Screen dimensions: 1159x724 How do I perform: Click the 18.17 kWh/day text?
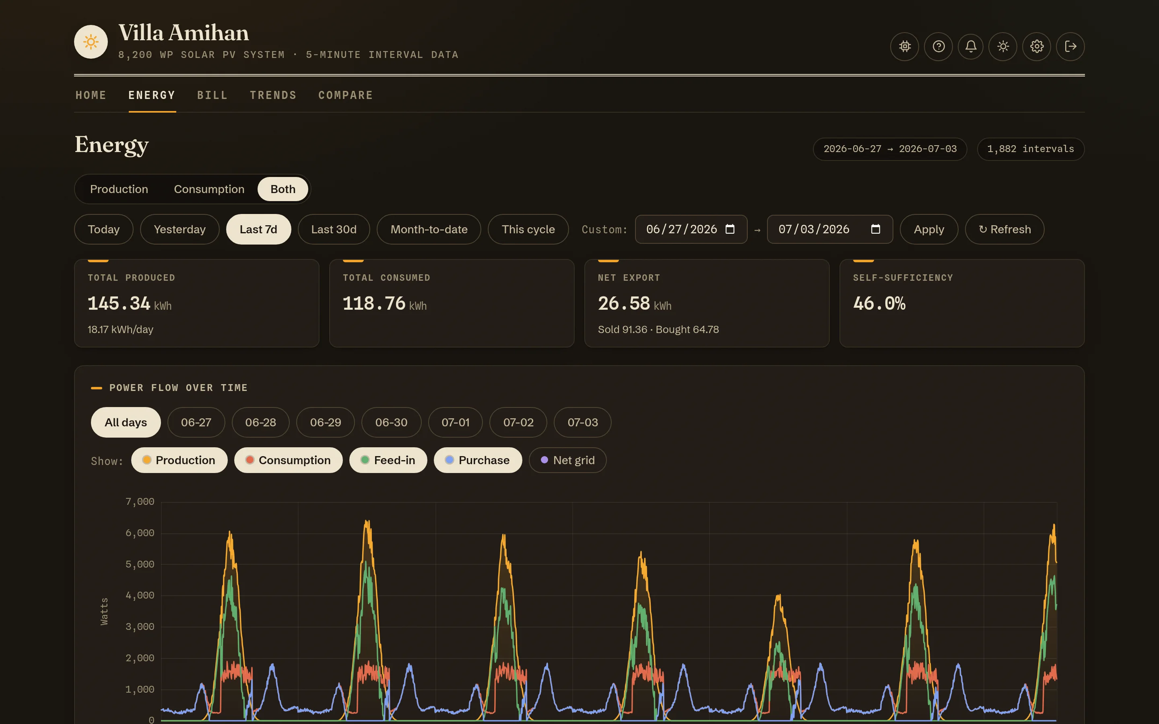(x=120, y=329)
